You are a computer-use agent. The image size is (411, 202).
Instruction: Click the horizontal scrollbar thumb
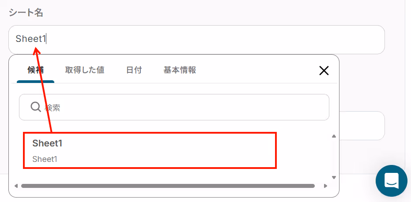(168, 186)
